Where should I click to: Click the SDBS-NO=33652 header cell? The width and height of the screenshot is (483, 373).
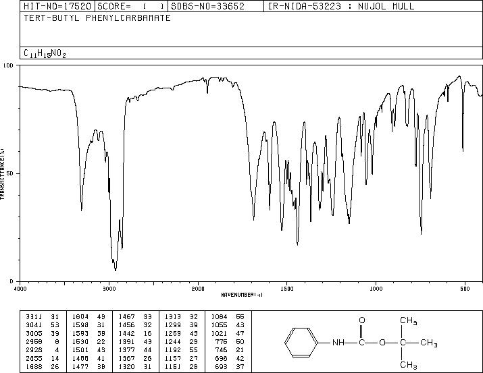[x=215, y=6]
